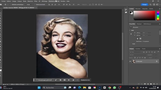Switch to the Réglages tab

tap(139, 24)
